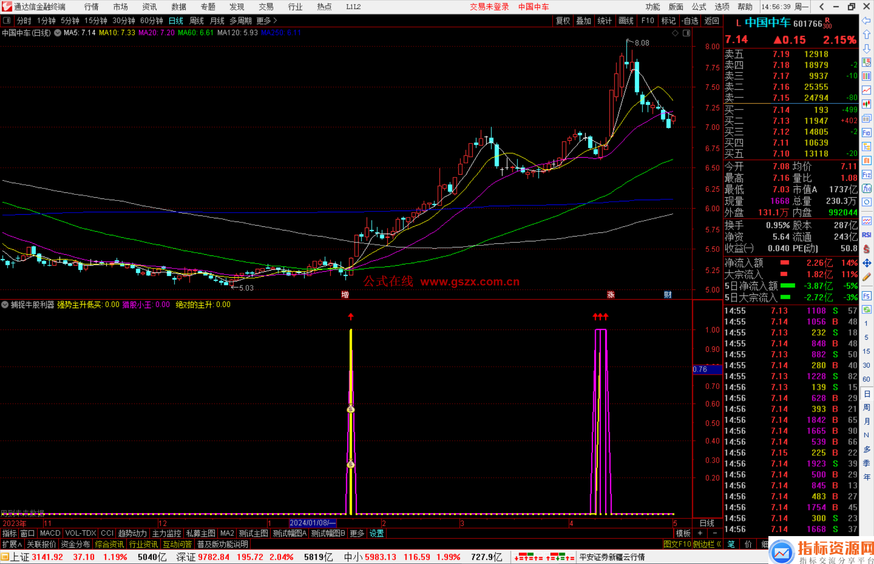
Task: Toggle MA settings circle beside 中国中车(日线)
Action: (58, 33)
